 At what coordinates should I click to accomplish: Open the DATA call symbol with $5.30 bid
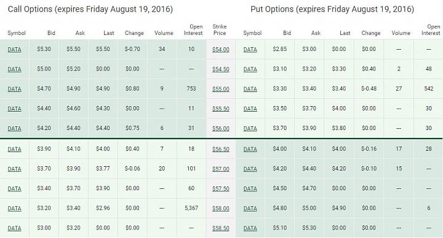(14, 50)
